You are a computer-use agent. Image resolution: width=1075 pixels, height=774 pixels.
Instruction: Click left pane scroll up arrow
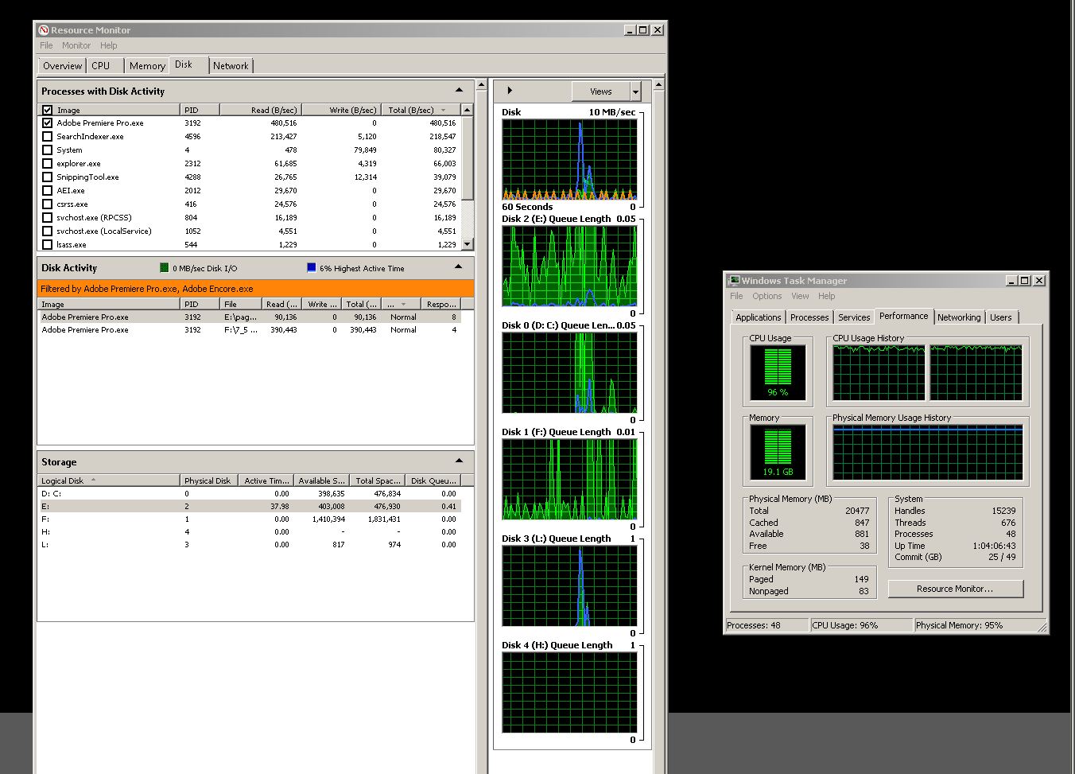[481, 84]
